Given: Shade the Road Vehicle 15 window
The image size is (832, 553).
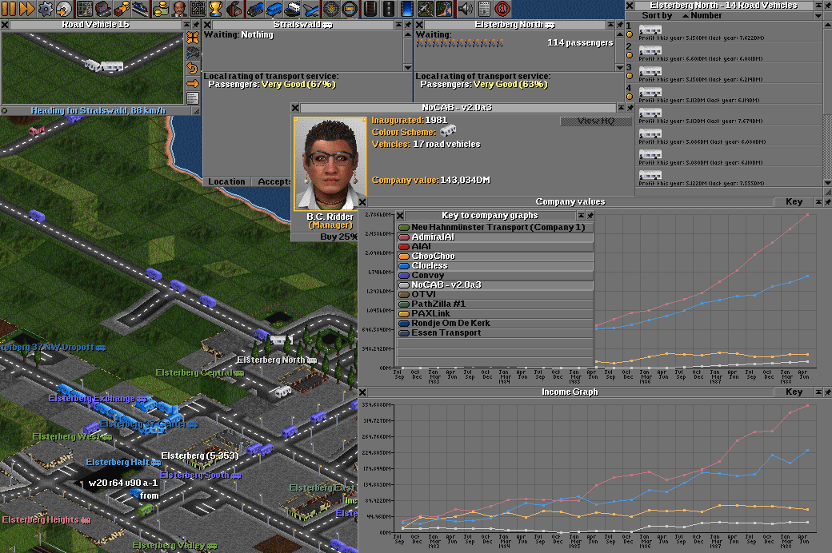Looking at the screenshot, I should tap(186, 25).
